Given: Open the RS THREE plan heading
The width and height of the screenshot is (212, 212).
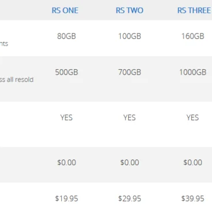Looking at the screenshot, I should pyautogui.click(x=194, y=10).
